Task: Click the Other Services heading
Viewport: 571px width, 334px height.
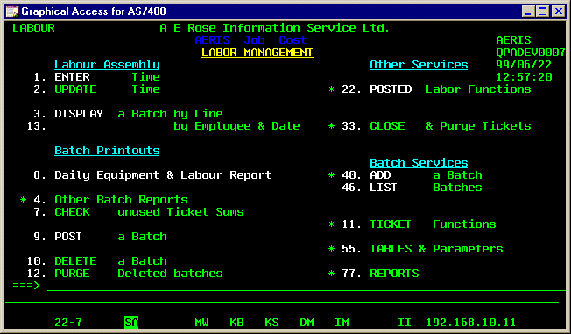Action: 419,65
